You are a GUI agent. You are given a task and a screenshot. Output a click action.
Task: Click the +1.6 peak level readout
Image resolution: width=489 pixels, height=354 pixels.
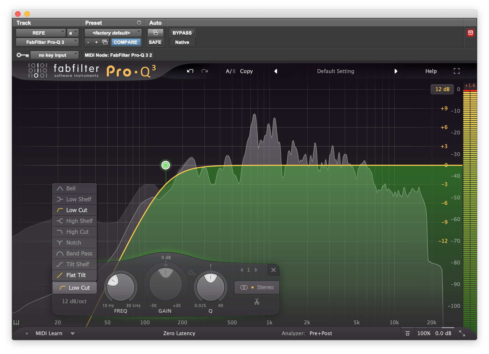coord(470,85)
